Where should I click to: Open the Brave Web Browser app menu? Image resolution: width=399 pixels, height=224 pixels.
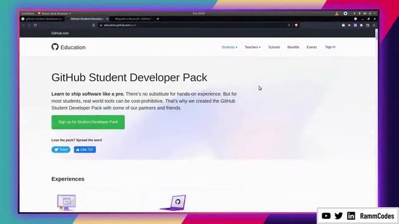pos(54,14)
